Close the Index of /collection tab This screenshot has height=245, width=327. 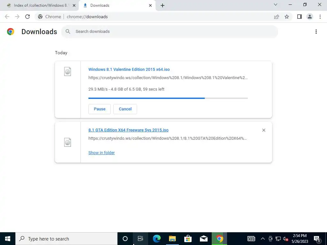point(74,5)
